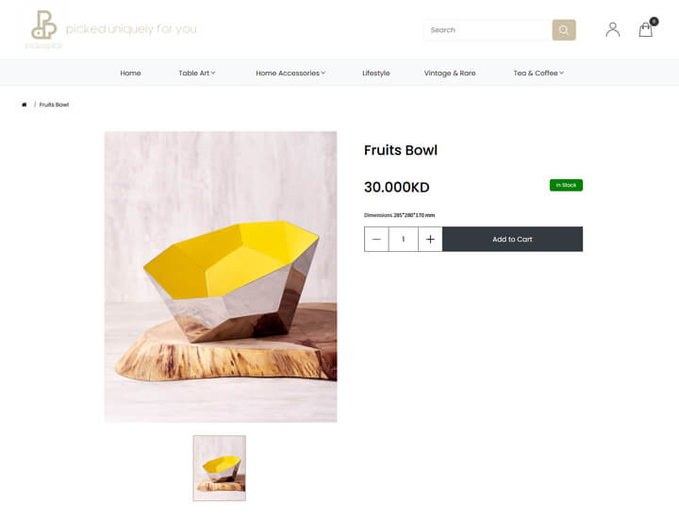Open the Lifestyle menu item

coord(376,73)
